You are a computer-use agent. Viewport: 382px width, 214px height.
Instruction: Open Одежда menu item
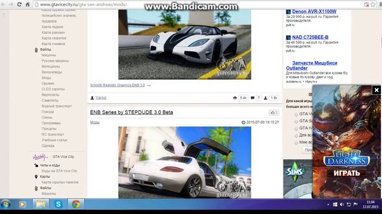[x=48, y=146]
